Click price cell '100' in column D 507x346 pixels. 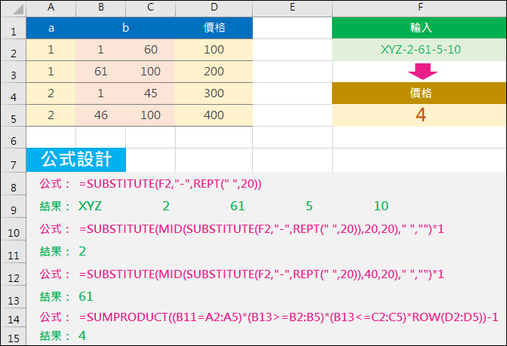click(214, 50)
